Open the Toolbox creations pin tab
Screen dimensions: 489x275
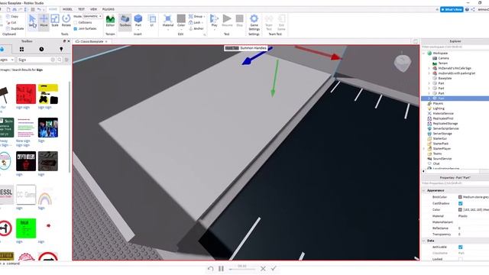(61, 49)
